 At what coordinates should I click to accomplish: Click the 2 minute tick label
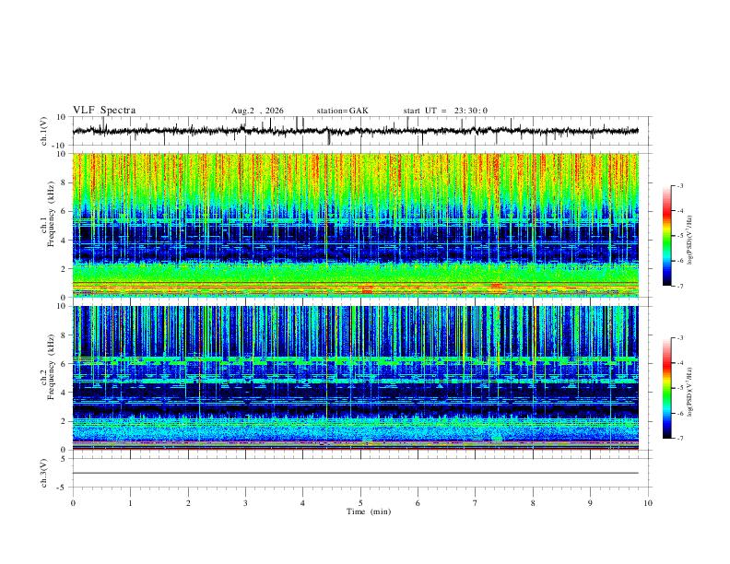[x=188, y=503]
